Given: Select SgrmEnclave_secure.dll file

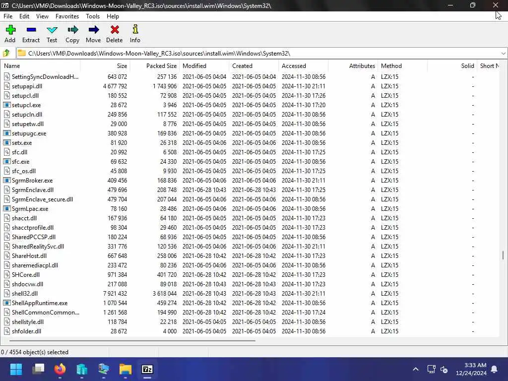Looking at the screenshot, I should click(43, 199).
